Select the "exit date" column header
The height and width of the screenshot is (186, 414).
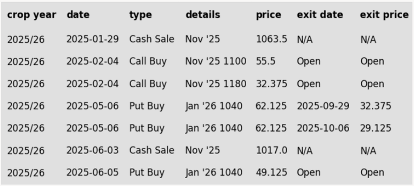(320, 15)
